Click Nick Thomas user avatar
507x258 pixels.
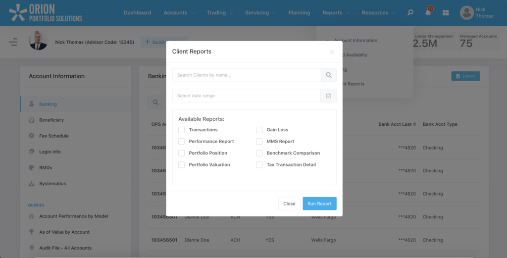click(466, 13)
